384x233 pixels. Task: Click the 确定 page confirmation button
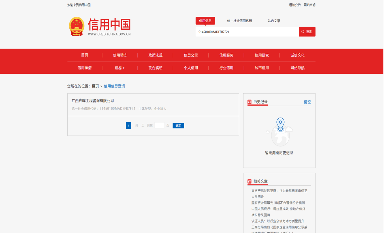(178, 125)
